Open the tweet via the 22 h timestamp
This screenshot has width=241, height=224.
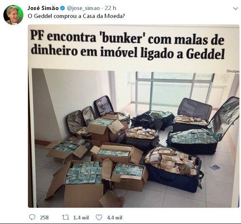110,8
